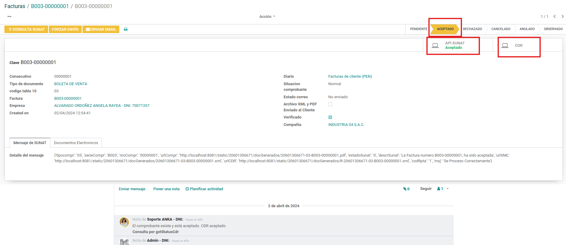Screen dimensions: 566x245
Task: Open the API SUNAT Aceptado stat button
Action: pos(453,46)
